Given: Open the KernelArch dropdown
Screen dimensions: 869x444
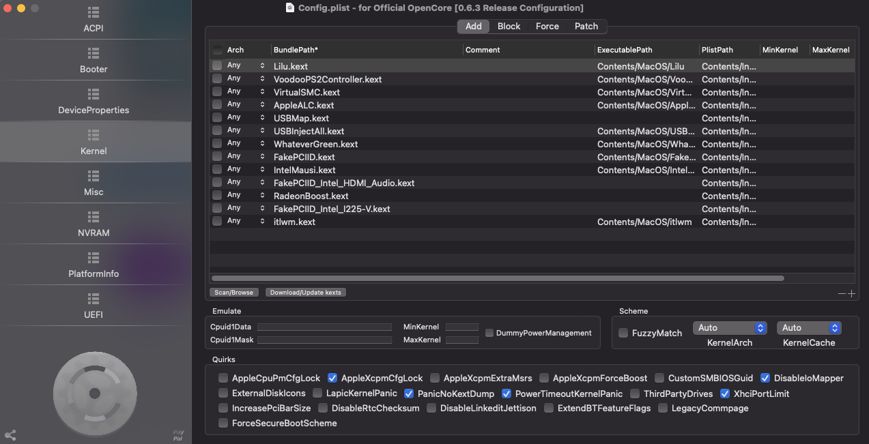Looking at the screenshot, I should click(x=730, y=328).
